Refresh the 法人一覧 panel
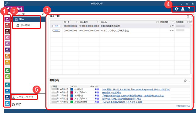This screenshot has height=113, width=196. (x=188, y=16)
